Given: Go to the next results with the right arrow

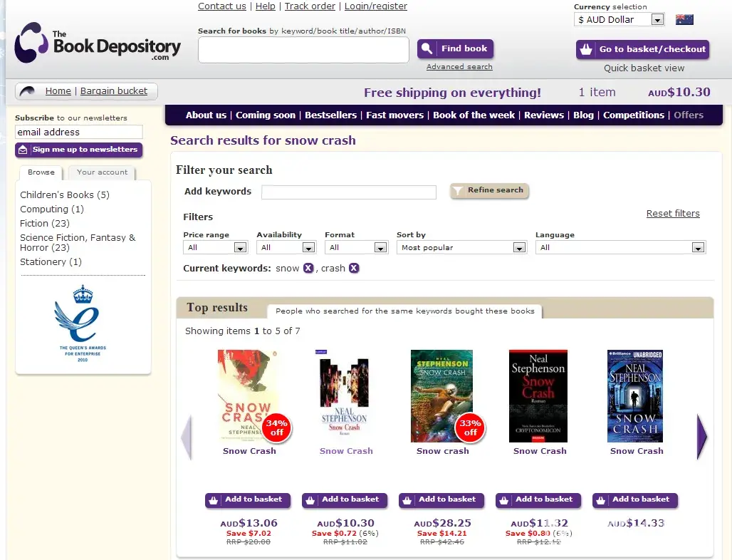Looking at the screenshot, I should point(701,437).
